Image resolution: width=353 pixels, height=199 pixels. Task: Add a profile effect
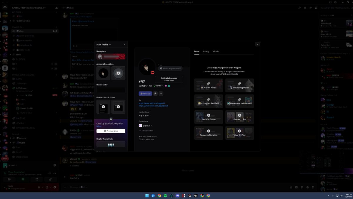pos(104,107)
